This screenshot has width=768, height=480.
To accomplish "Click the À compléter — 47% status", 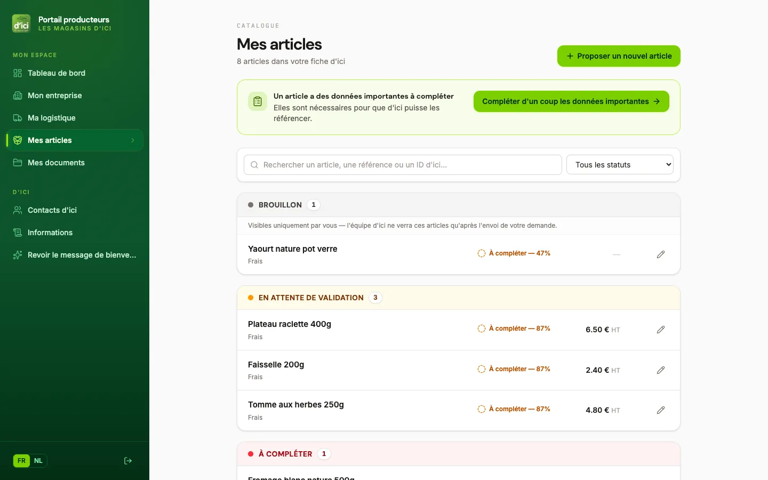I will pos(514,253).
